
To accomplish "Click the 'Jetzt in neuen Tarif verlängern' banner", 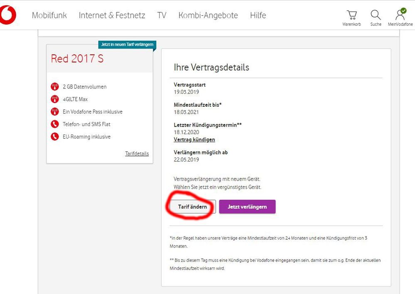I will coord(127,44).
